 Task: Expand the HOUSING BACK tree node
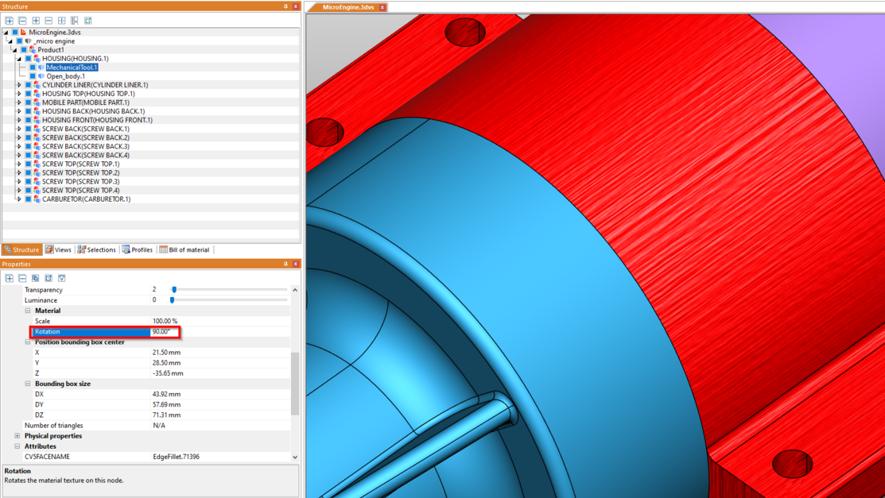[18, 111]
